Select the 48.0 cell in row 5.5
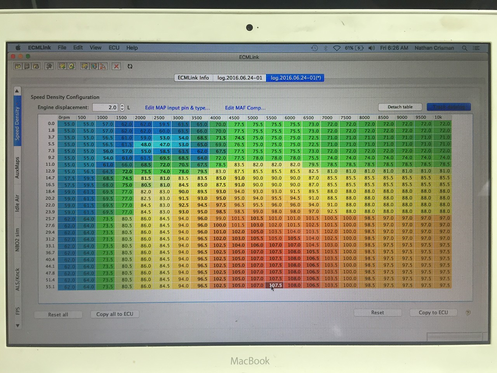497x373 pixels. point(143,145)
